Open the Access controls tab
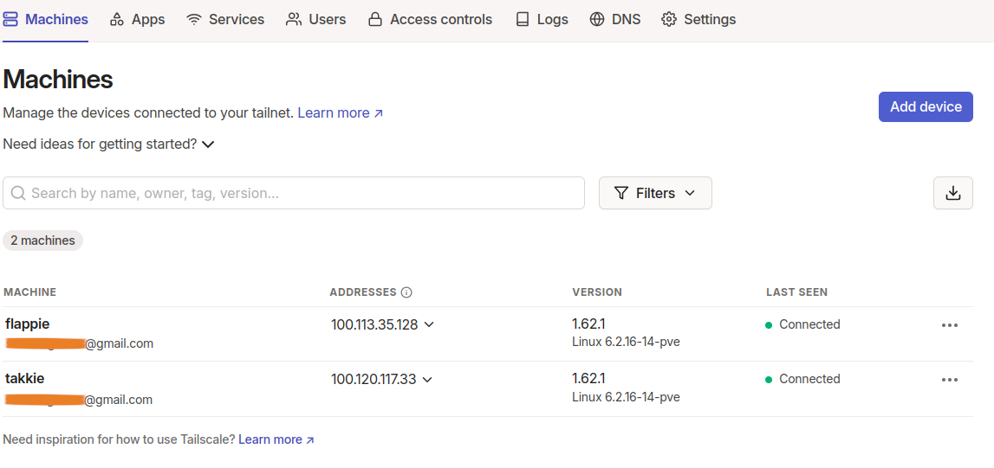 point(430,20)
